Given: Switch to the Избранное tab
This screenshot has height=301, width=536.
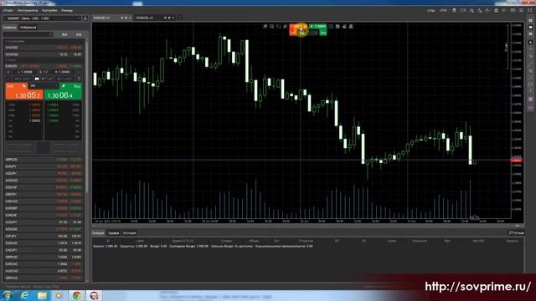Looking at the screenshot, I should 28,28.
